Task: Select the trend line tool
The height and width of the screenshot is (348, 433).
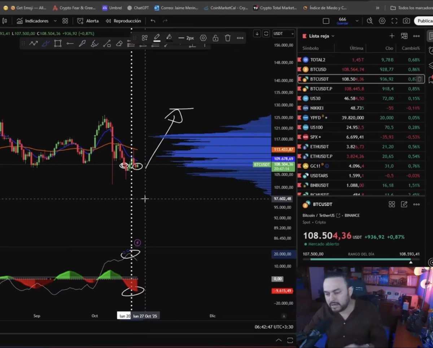Action: click(107, 44)
